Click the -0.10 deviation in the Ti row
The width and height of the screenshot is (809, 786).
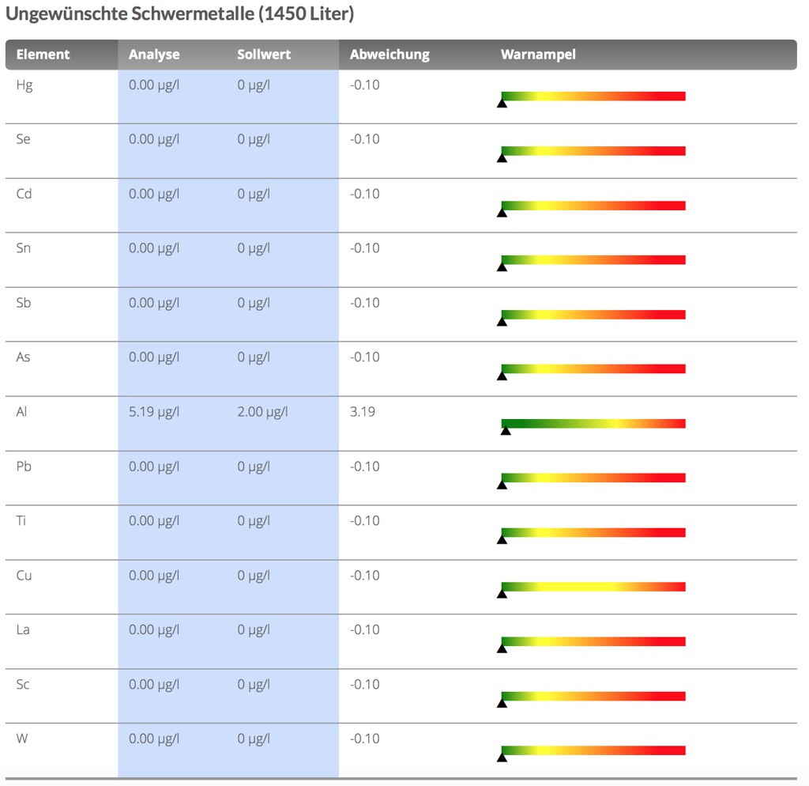click(365, 521)
